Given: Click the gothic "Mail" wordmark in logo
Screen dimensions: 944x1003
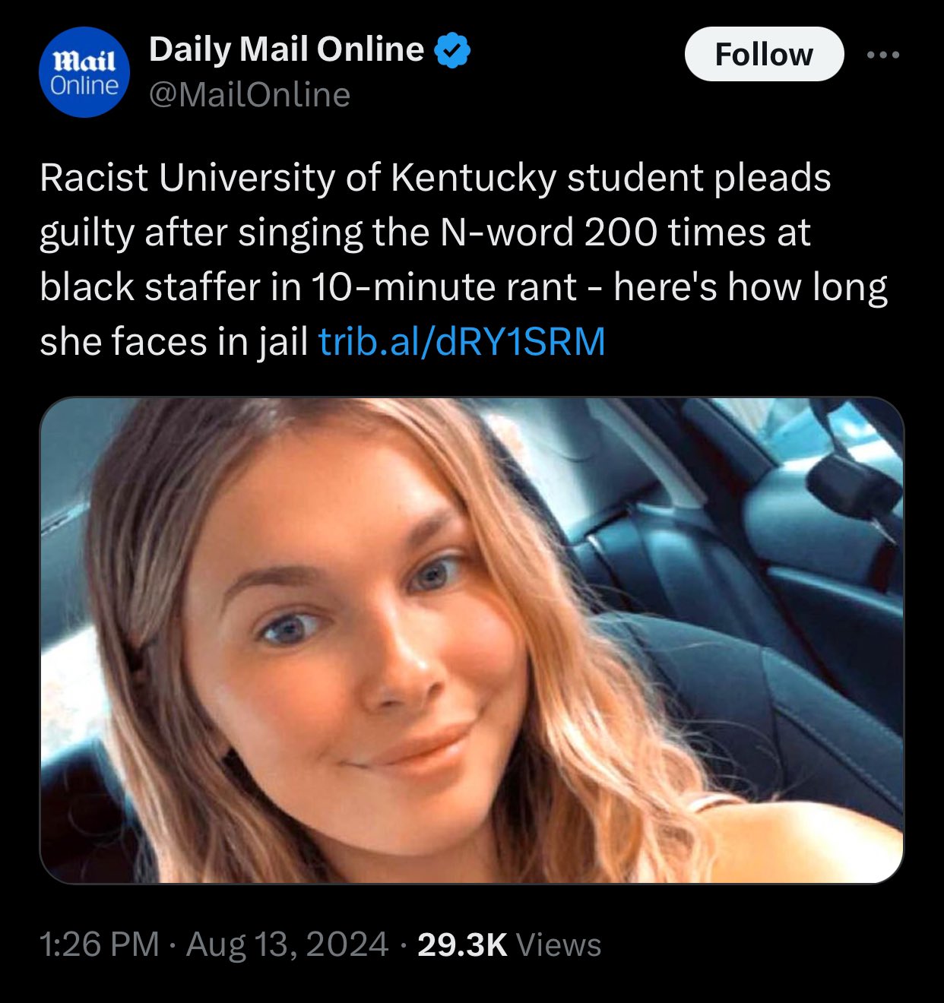Looking at the screenshot, I should point(83,59).
